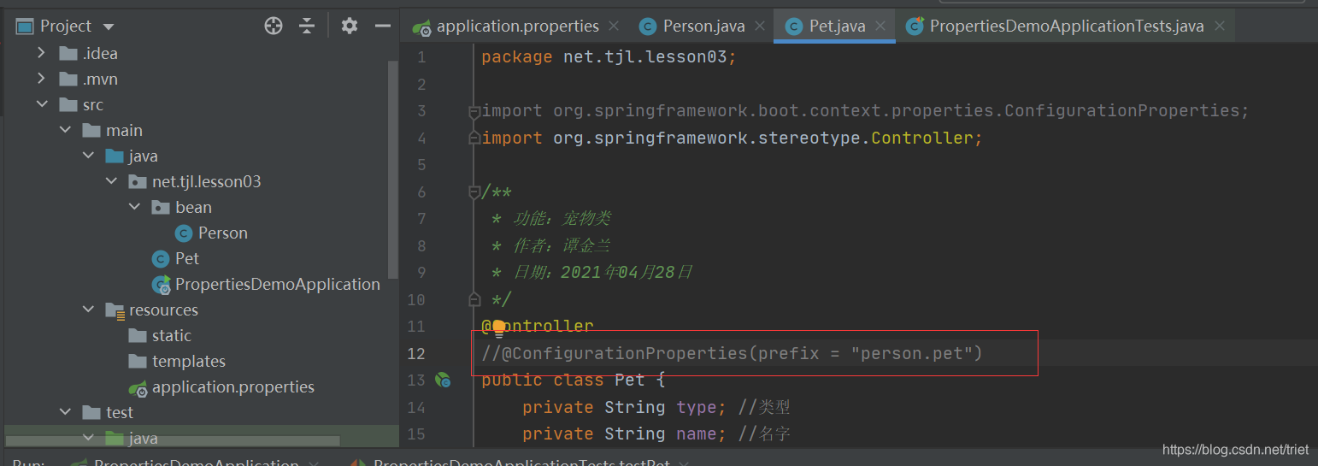Select PropertiesDemoApplication in the tree
Image resolution: width=1318 pixels, height=466 pixels.
tap(278, 284)
